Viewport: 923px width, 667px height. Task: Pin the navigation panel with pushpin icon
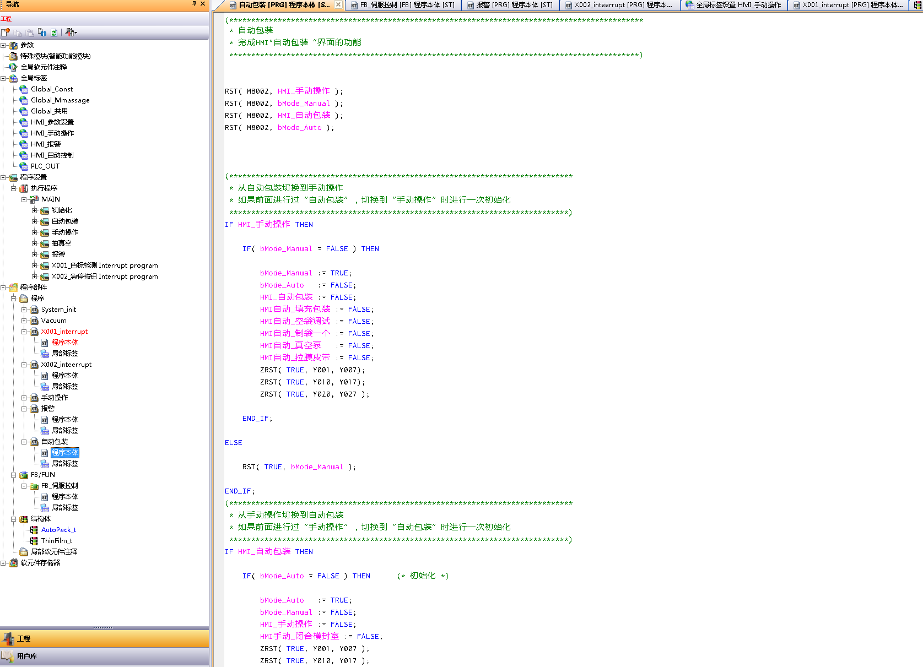pos(194,4)
